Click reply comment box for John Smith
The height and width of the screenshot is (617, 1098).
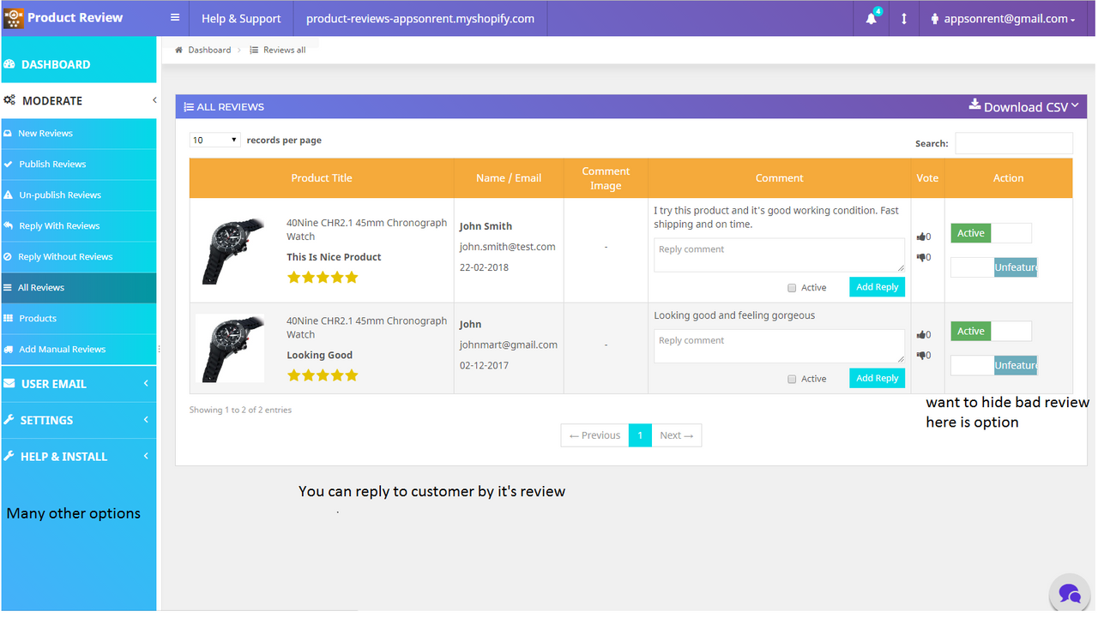click(x=779, y=255)
